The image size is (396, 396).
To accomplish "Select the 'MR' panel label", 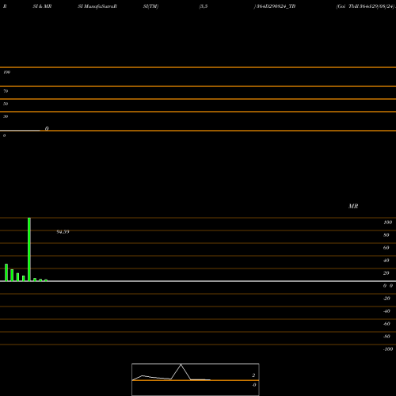I will pos(353,206).
